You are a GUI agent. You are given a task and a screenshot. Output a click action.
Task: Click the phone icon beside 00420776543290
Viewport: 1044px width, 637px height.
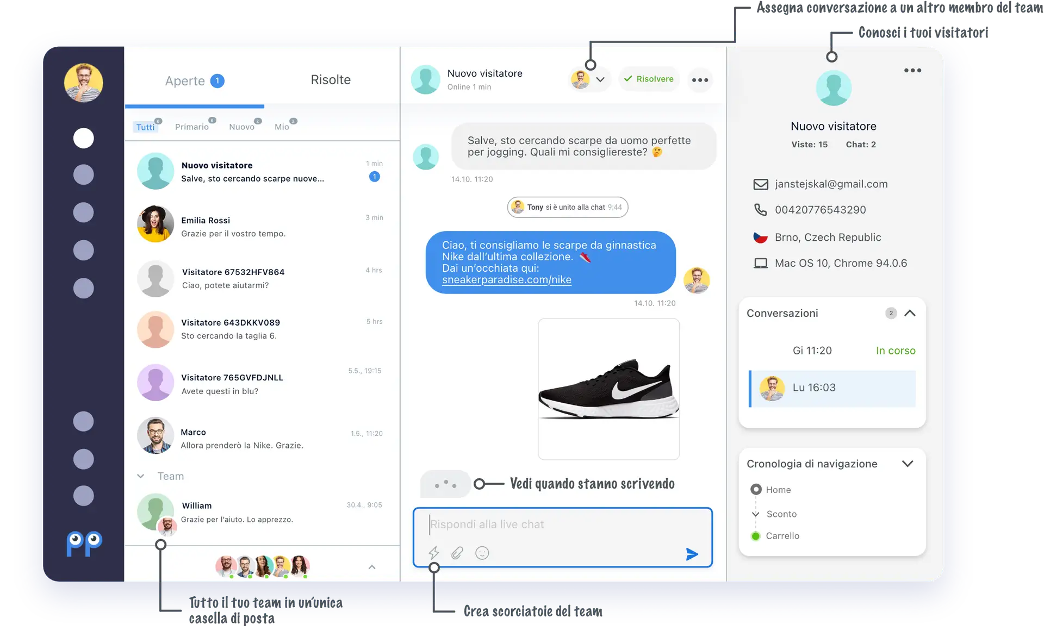pos(760,210)
